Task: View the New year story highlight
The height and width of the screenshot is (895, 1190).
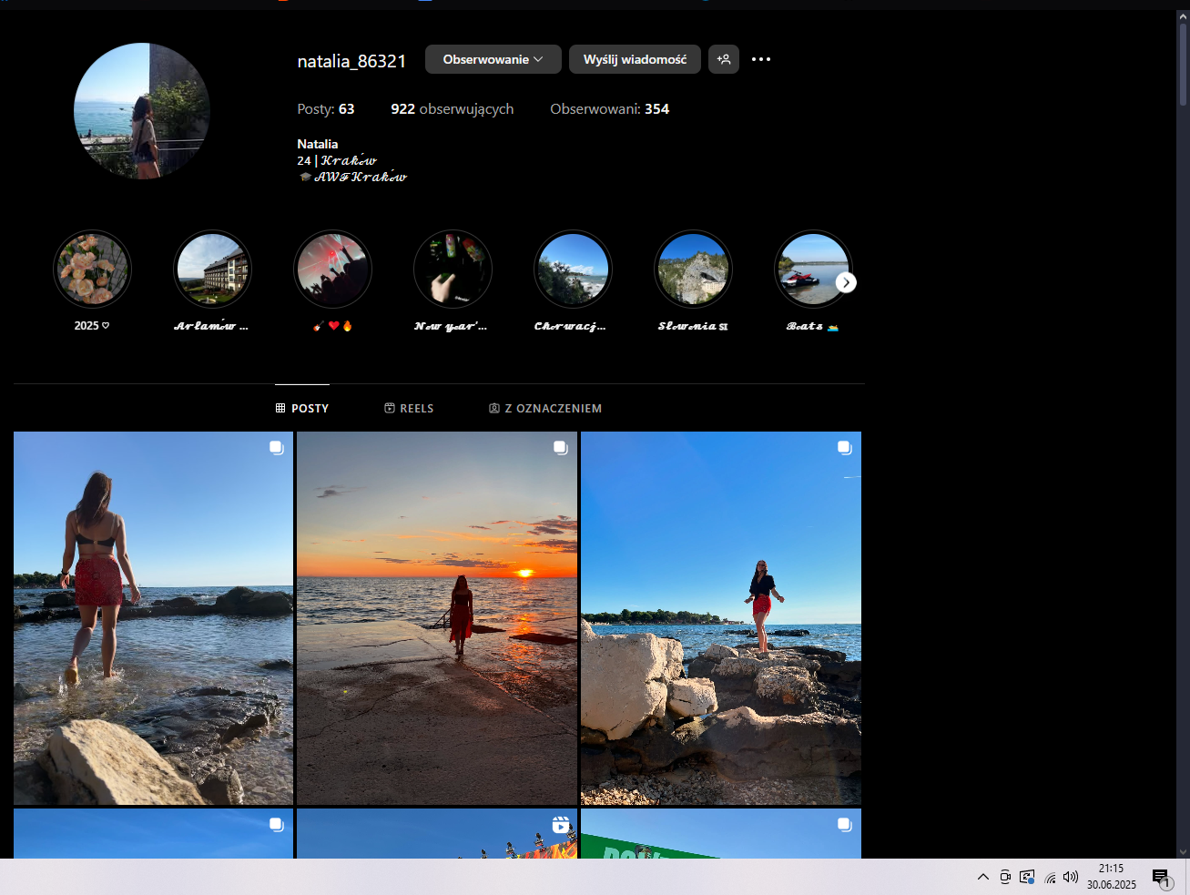Action: coord(453,270)
